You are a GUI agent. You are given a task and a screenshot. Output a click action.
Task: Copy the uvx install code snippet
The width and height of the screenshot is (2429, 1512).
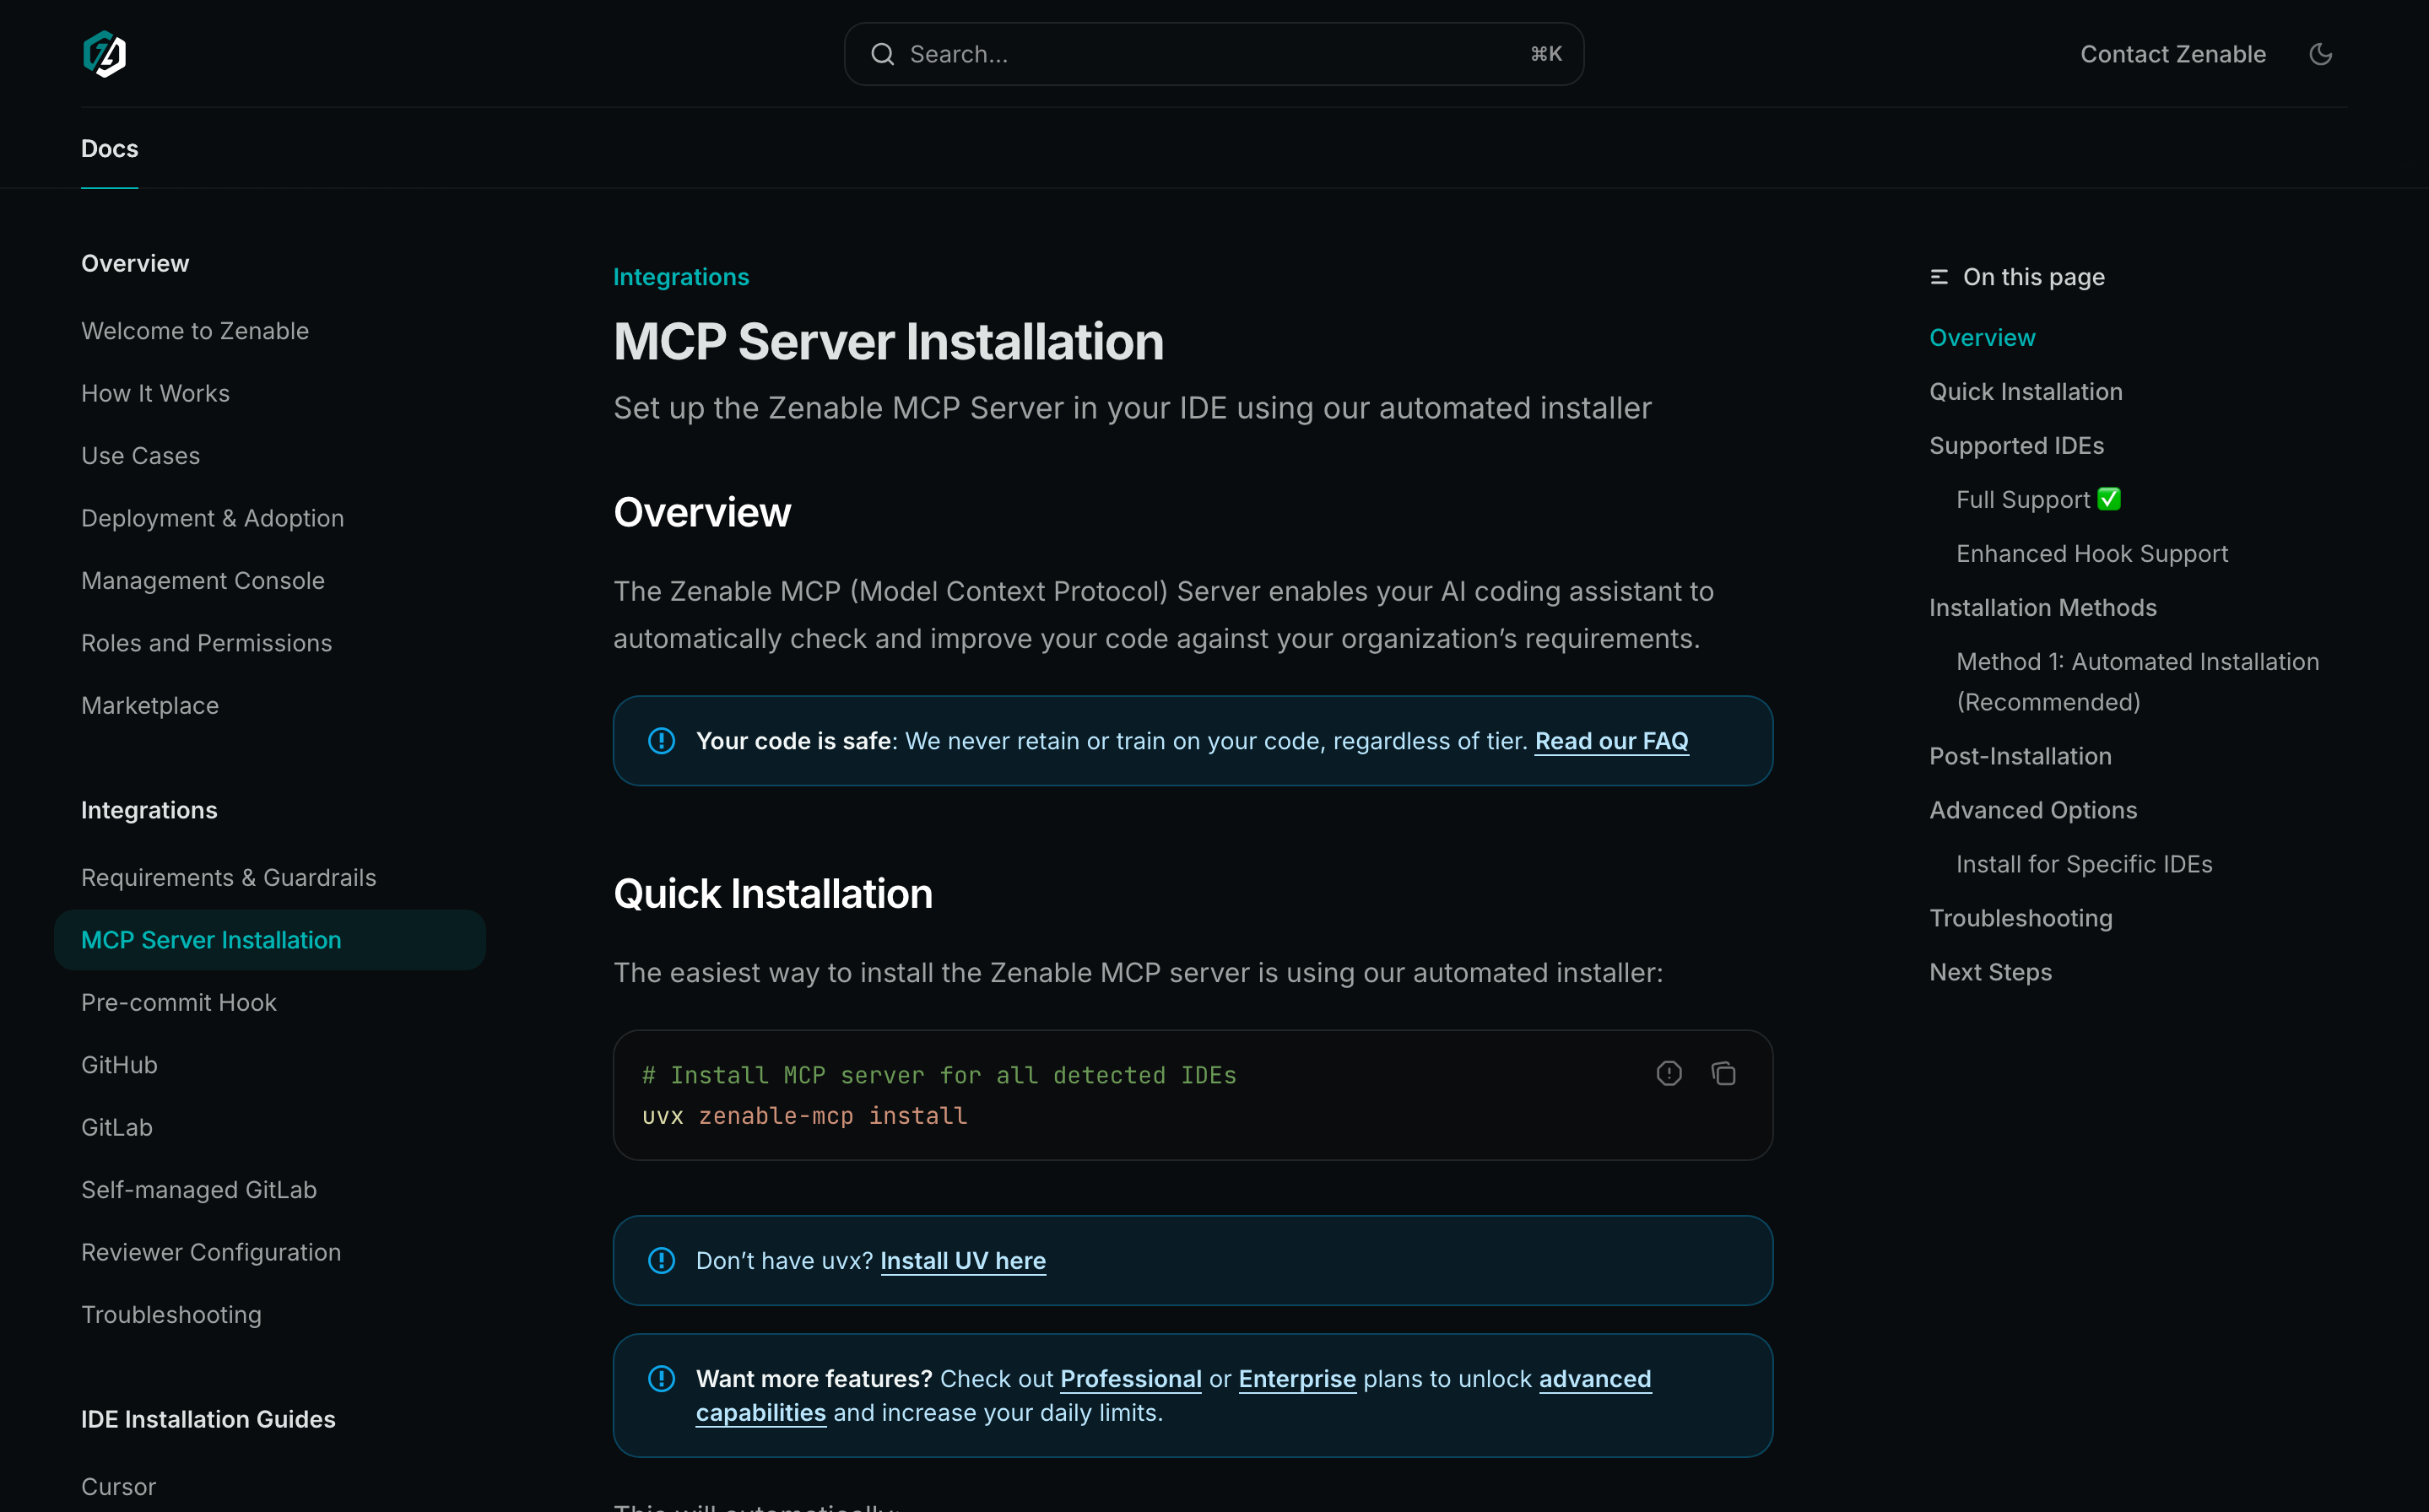click(1723, 1074)
